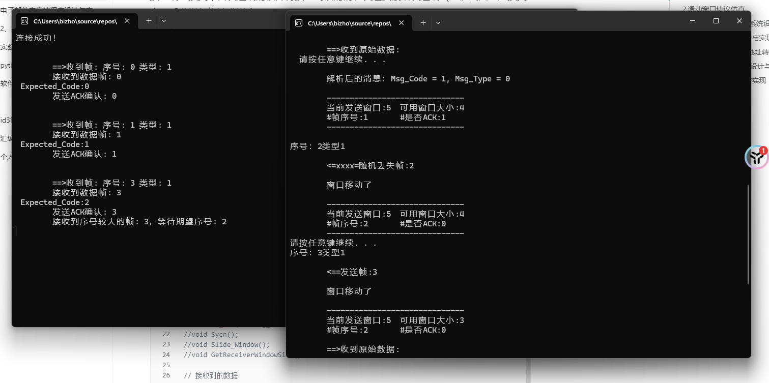Open a new tab in the right terminal

pos(422,23)
